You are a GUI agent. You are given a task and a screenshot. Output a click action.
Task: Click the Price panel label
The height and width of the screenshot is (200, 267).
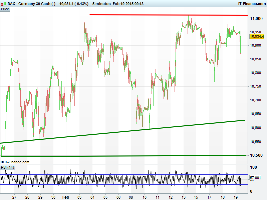5,9
